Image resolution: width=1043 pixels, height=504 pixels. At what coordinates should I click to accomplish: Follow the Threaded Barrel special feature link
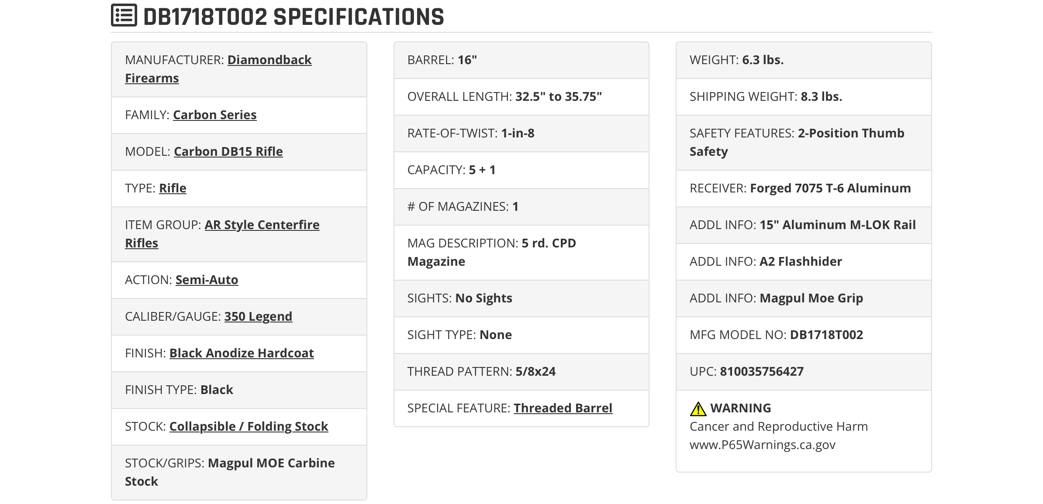[563, 408]
